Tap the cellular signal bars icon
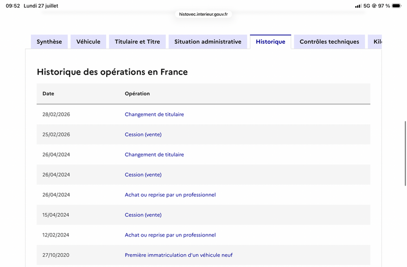The height and width of the screenshot is (267, 407). pos(358,6)
